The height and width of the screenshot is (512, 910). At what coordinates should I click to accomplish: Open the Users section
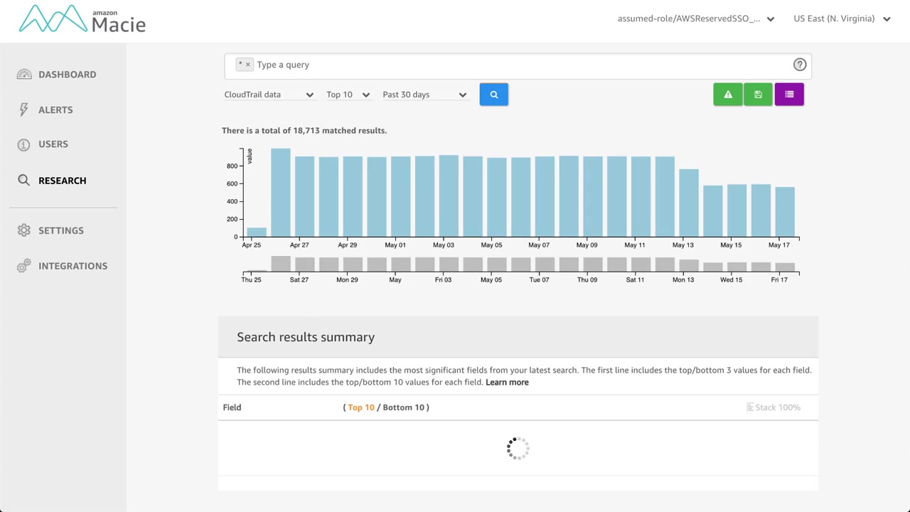(53, 144)
